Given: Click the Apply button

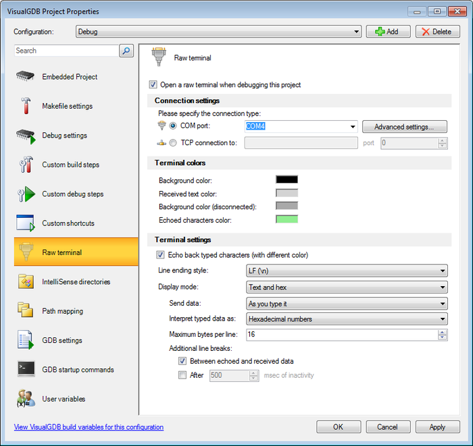Looking at the screenshot, I should (438, 426).
